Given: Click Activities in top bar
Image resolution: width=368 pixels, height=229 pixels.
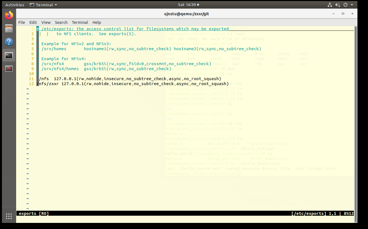Looking at the screenshot, I should (x=15, y=5).
